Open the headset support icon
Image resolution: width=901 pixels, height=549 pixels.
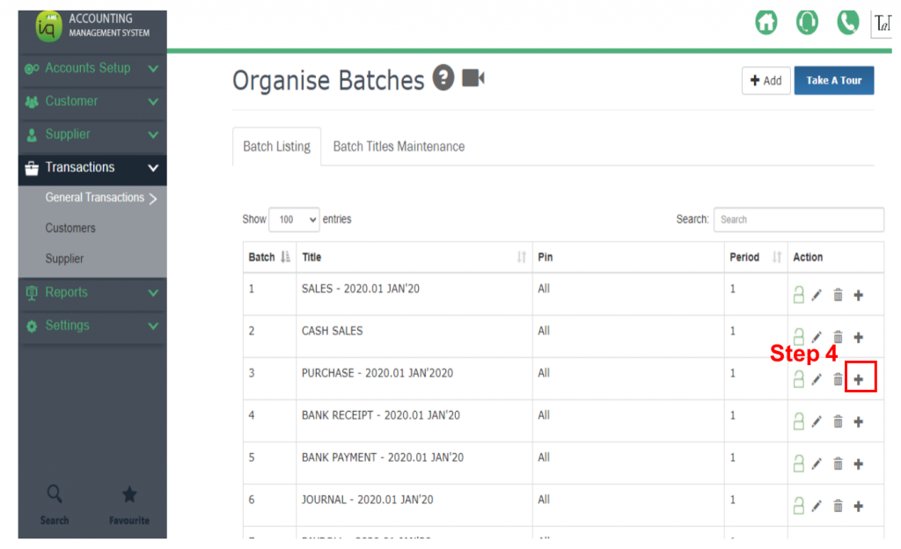[x=807, y=23]
